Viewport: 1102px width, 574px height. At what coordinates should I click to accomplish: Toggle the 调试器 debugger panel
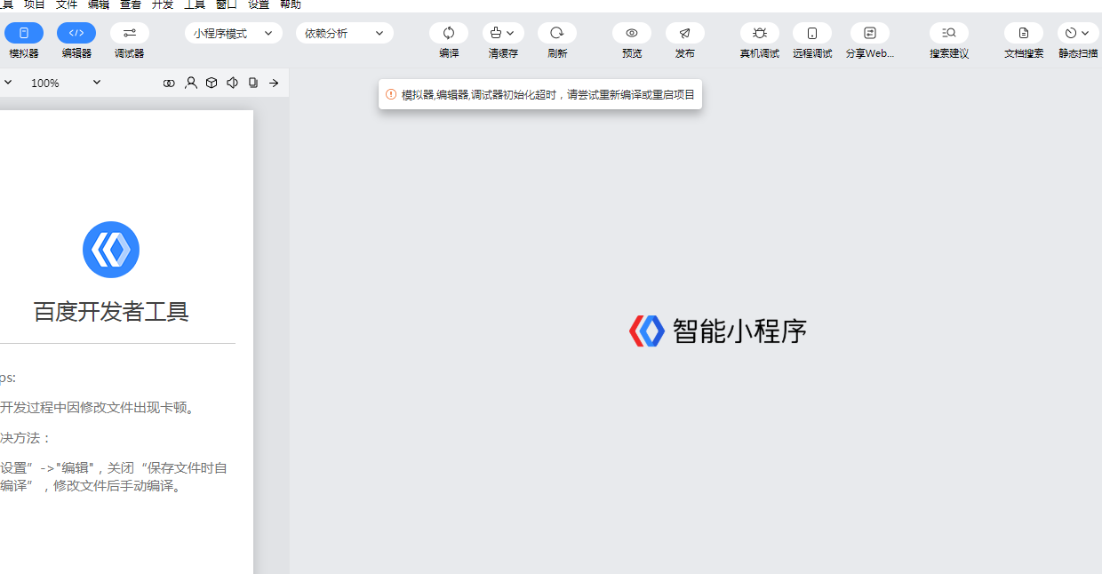tap(130, 33)
